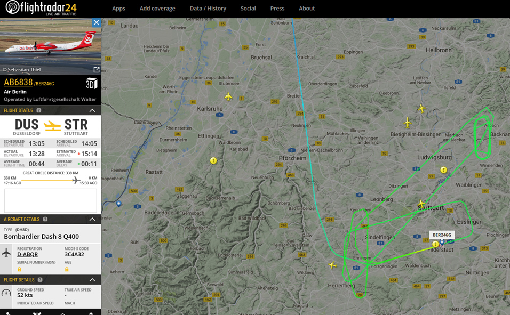510x315 pixels.
Task: Click the Flight Status help question mark
Action: click(x=39, y=110)
